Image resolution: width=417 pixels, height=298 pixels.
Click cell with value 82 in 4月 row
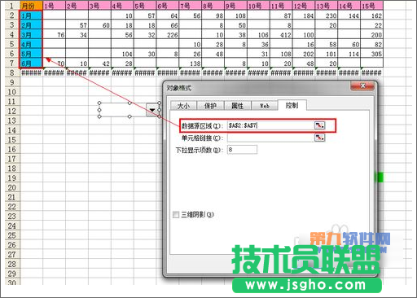[x=372, y=44]
